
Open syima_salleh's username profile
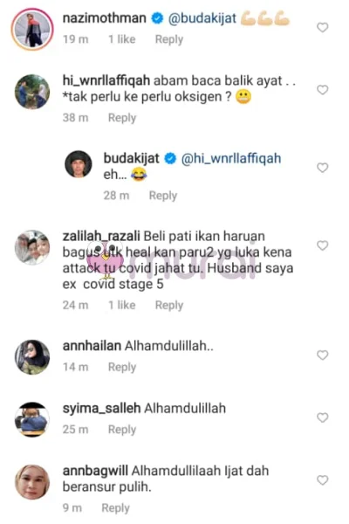pyautogui.click(x=101, y=409)
